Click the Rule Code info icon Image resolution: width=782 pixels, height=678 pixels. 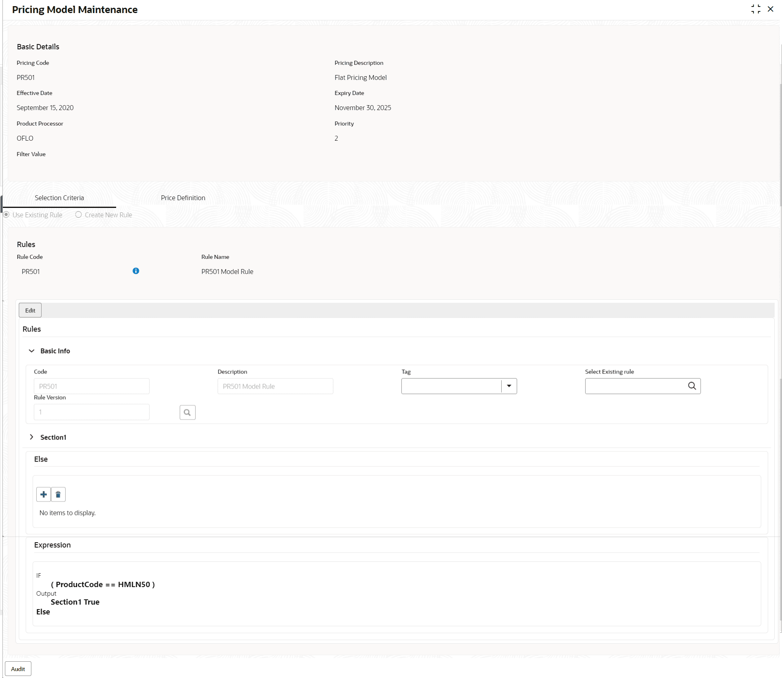click(x=136, y=271)
